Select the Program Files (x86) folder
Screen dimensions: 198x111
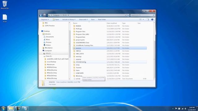coord(82,34)
